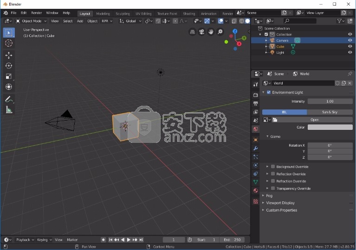
Task: Toggle orthographic grid view icon
Action: pyautogui.click(x=192, y=32)
